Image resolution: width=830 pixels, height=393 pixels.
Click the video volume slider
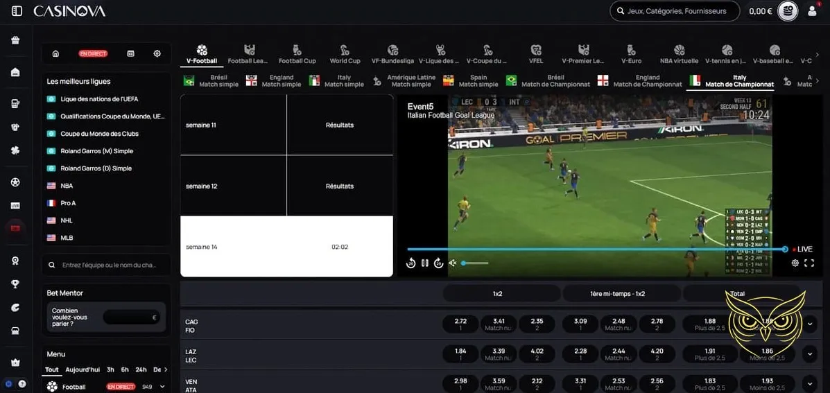[476, 263]
